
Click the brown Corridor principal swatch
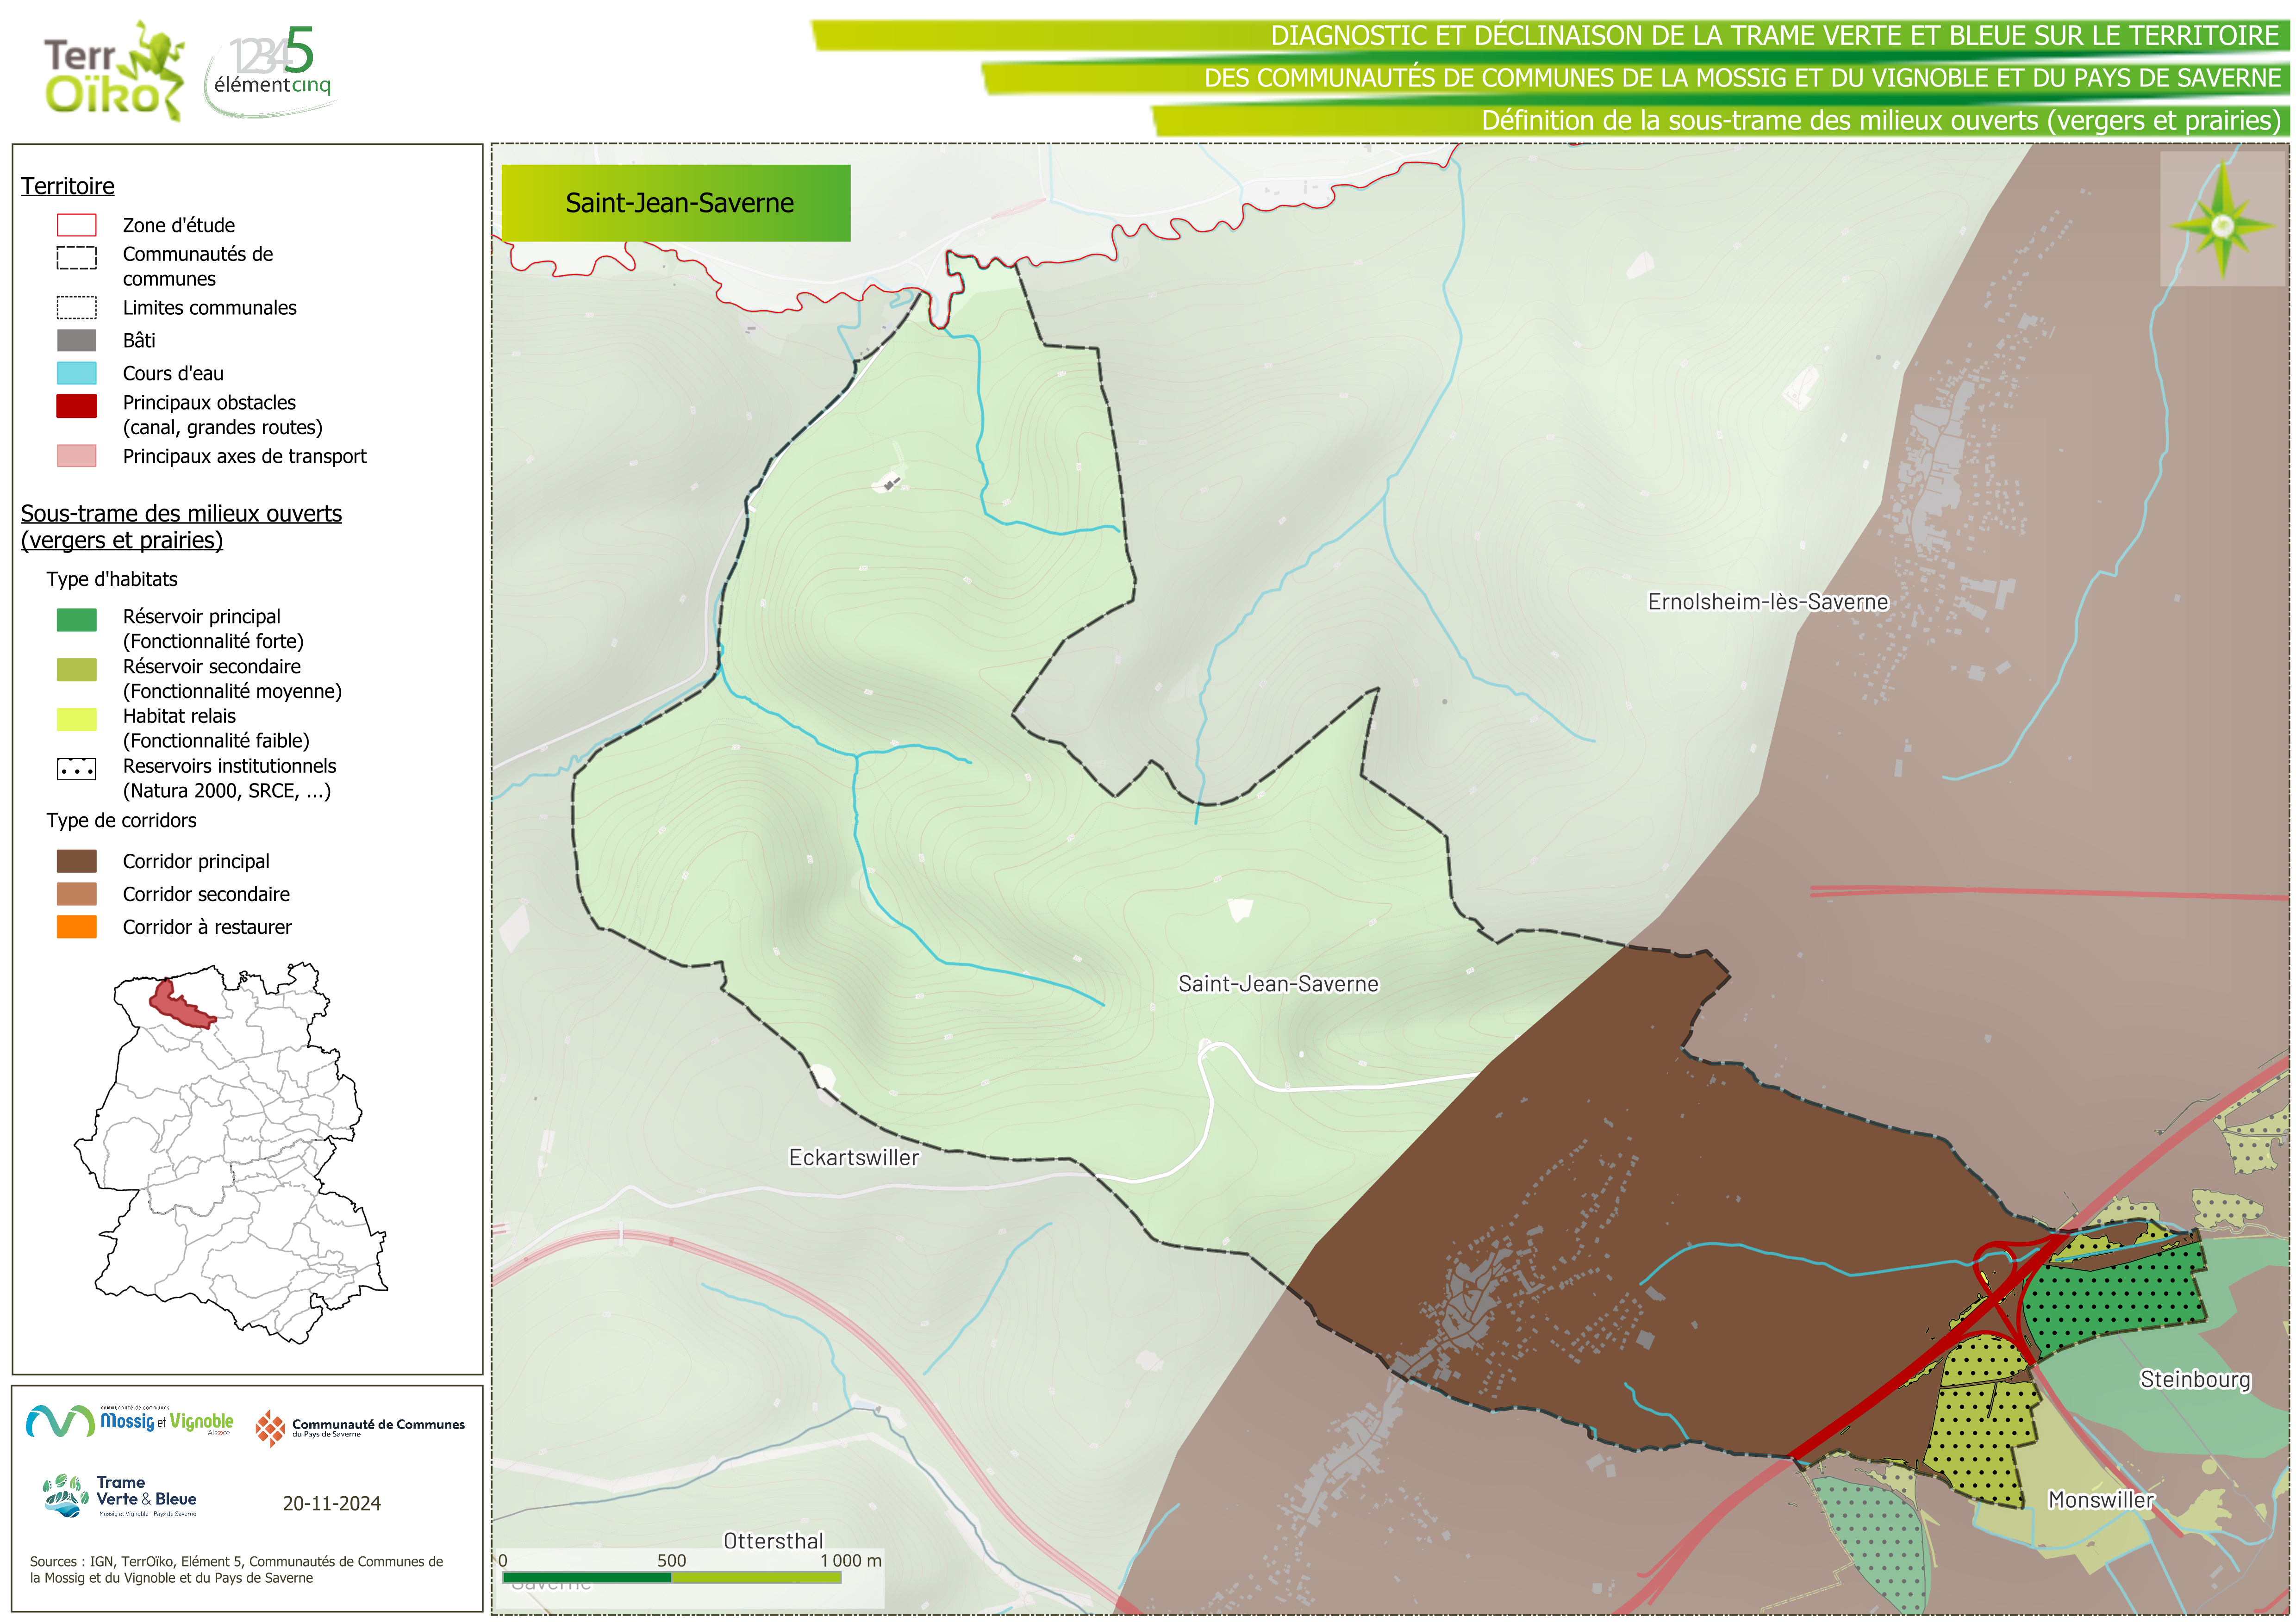pos(76,861)
